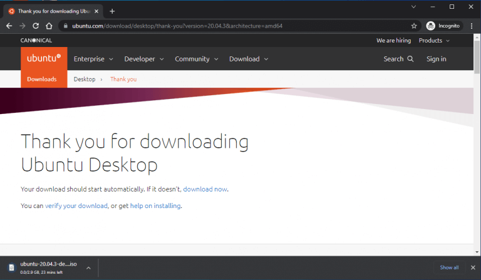
Task: Minimize the Chrome window
Action: coord(433,7)
